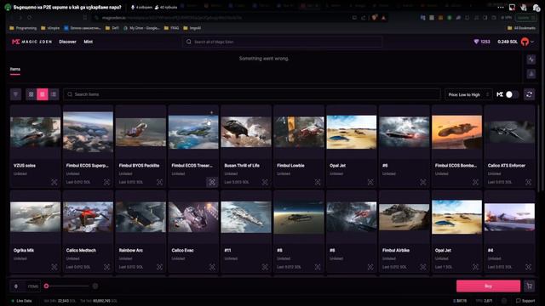Click the Calico ATS Enforcer title

[507, 166]
